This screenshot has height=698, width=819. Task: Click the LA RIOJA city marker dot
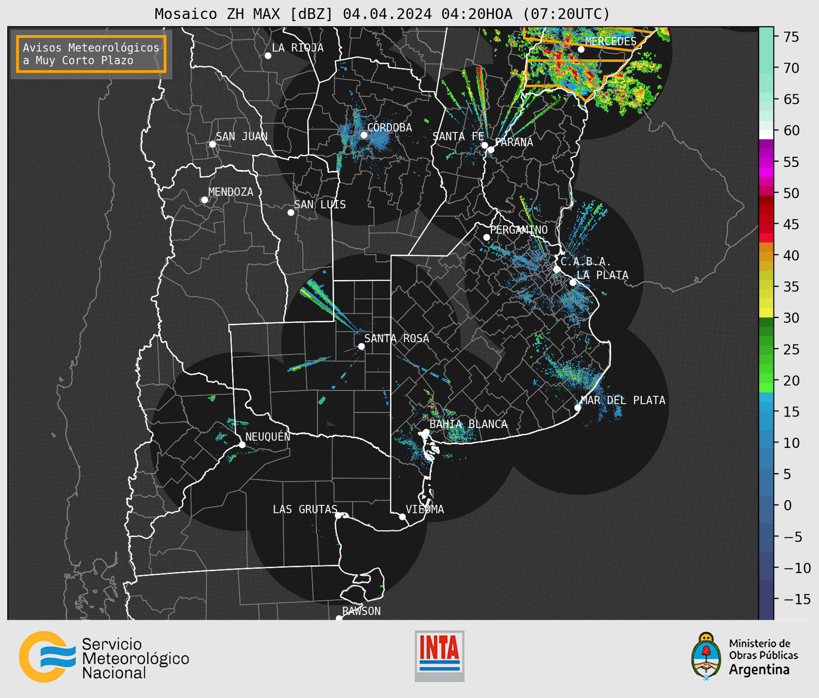click(267, 56)
